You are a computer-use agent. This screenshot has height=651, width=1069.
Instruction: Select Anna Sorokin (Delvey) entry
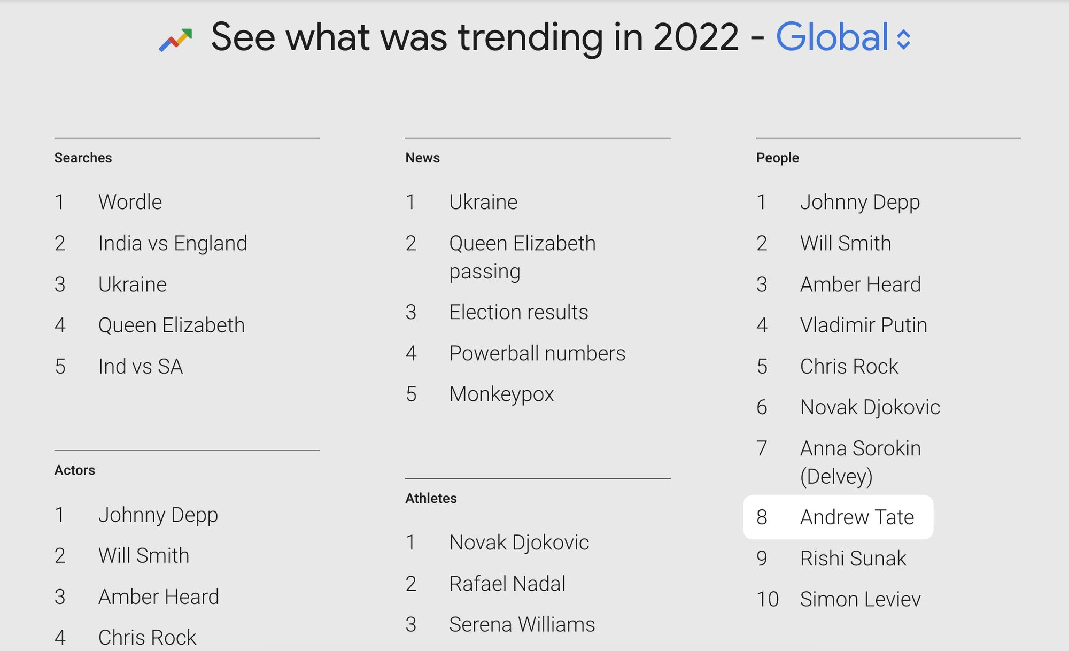pos(860,462)
